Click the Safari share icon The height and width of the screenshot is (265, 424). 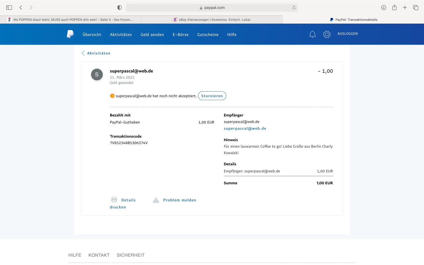click(394, 8)
